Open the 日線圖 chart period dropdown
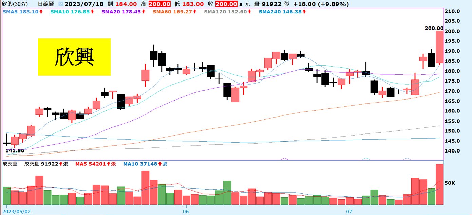The height and width of the screenshot is (215, 472). click(60, 4)
